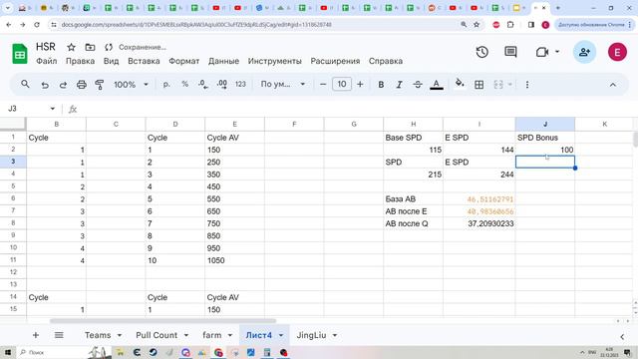This screenshot has width=638, height=359.
Task: Star the HSR document
Action: [71, 47]
